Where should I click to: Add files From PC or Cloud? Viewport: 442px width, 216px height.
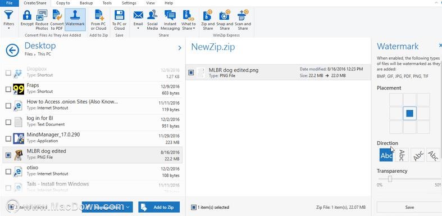pos(99,20)
